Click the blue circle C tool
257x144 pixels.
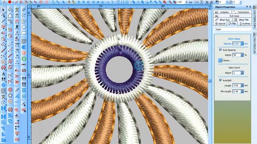coord(24,47)
